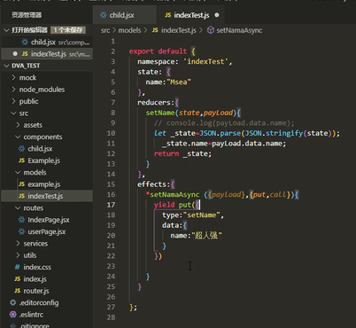Click the cube symbol icon in breadcrumb
The height and width of the screenshot is (328, 356).
coord(210,30)
